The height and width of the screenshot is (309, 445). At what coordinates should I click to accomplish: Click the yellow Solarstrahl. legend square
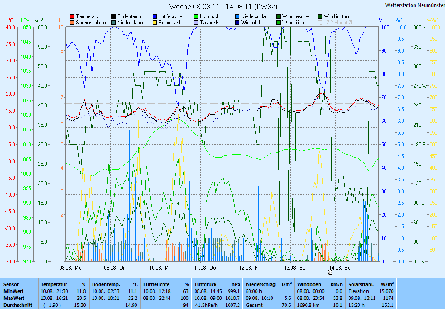(155, 23)
